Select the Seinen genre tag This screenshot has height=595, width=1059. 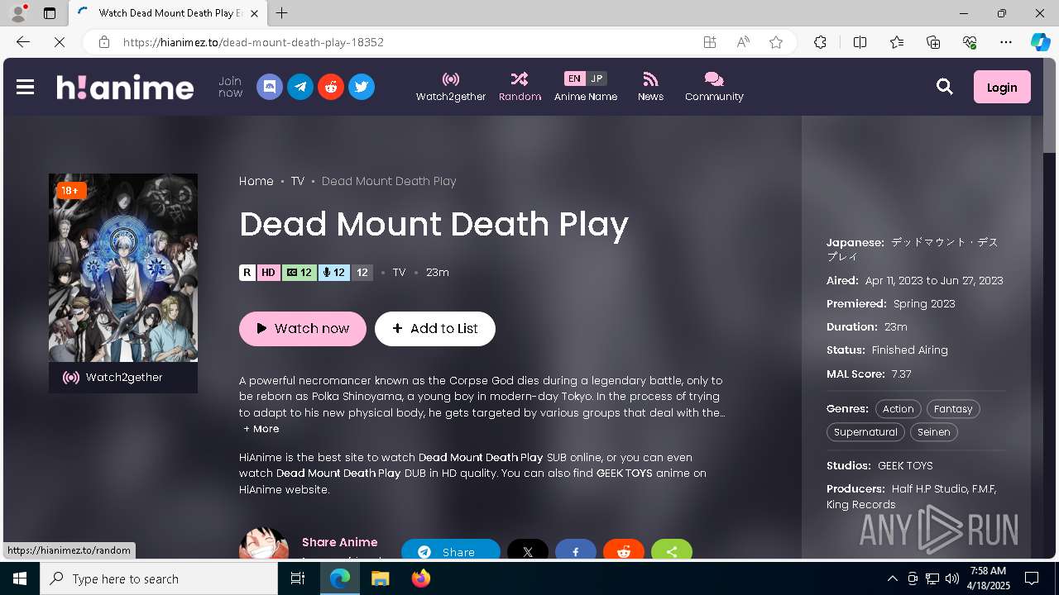point(934,432)
